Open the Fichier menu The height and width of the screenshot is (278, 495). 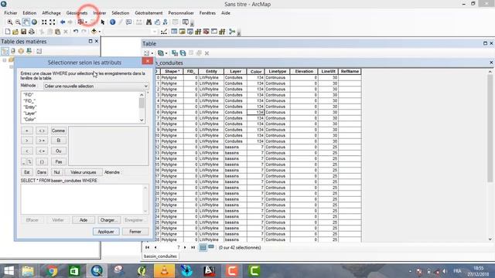click(11, 13)
